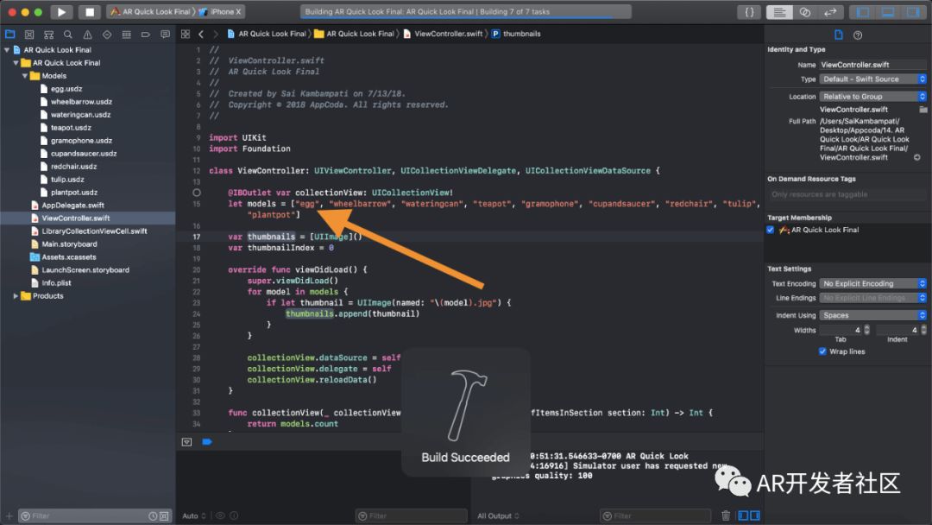The height and width of the screenshot is (525, 932).
Task: Open the Quick Help inspector icon
Action: (858, 35)
